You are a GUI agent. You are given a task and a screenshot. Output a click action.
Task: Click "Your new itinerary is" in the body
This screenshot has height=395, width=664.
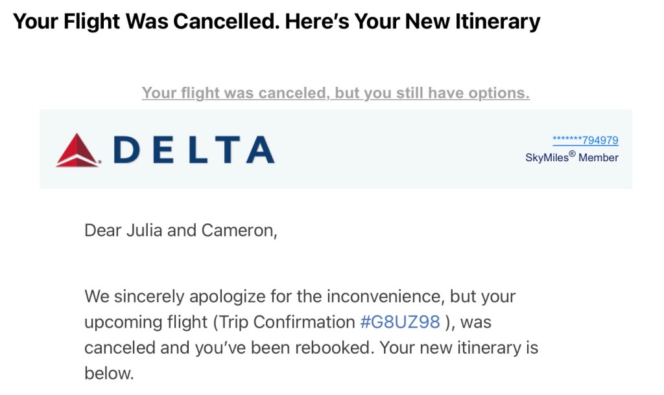[x=459, y=347]
